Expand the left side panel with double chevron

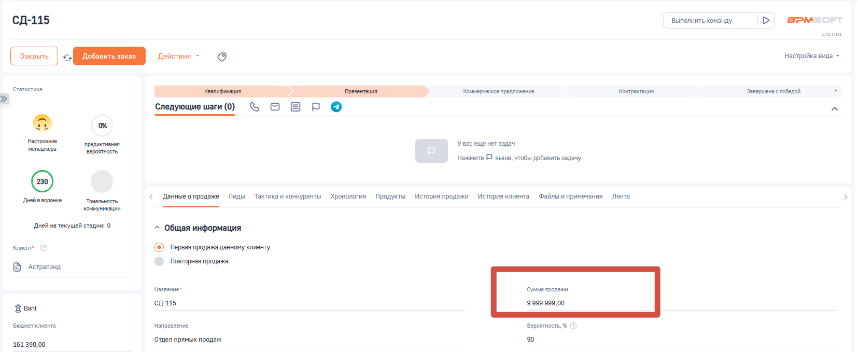click(4, 98)
